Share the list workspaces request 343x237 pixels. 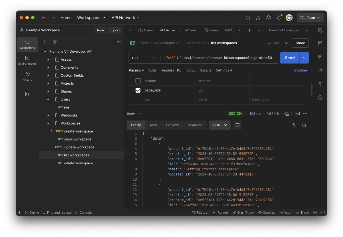[x=300, y=43]
